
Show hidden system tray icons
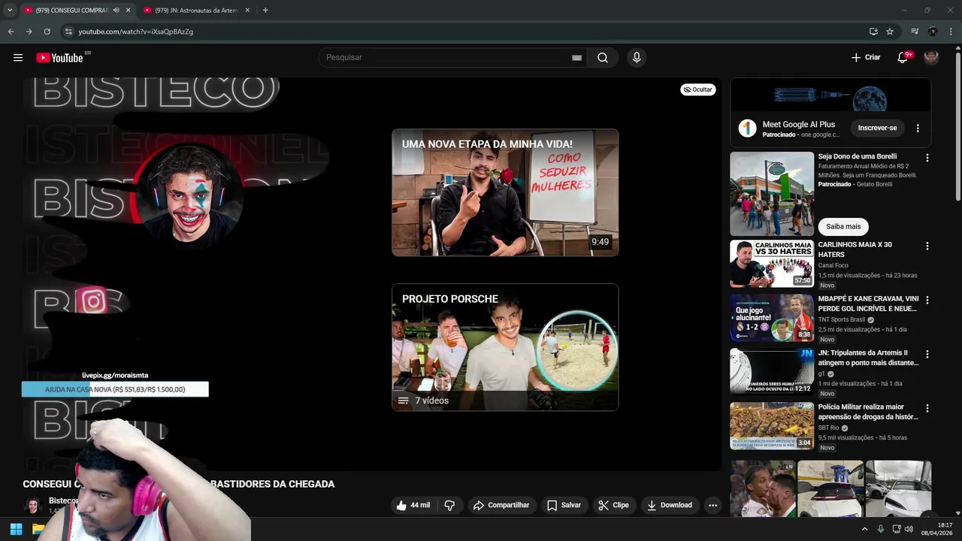(864, 529)
